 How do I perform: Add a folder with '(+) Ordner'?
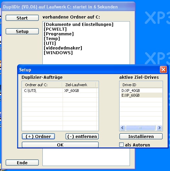pos(38,136)
